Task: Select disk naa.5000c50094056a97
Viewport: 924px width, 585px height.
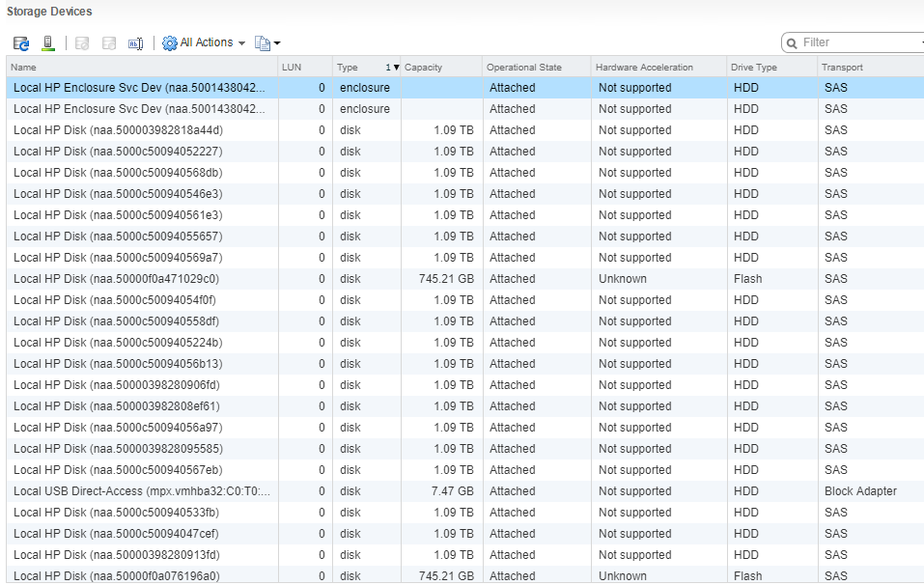Action: tap(465, 427)
